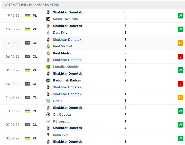Viewport: 185px width, 145px height.
Task: Click the Last Matches: Shakhtar Donetsk header
Action: coord(32,5)
